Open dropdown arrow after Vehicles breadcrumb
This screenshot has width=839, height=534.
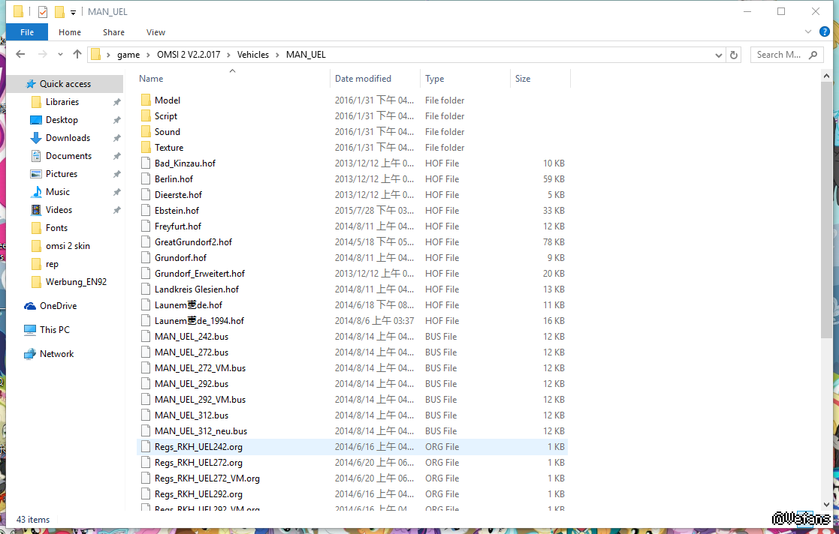click(x=278, y=55)
